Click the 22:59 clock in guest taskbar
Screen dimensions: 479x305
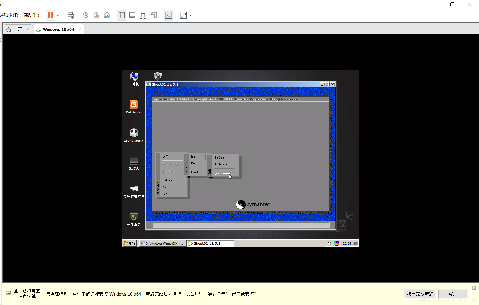347,243
